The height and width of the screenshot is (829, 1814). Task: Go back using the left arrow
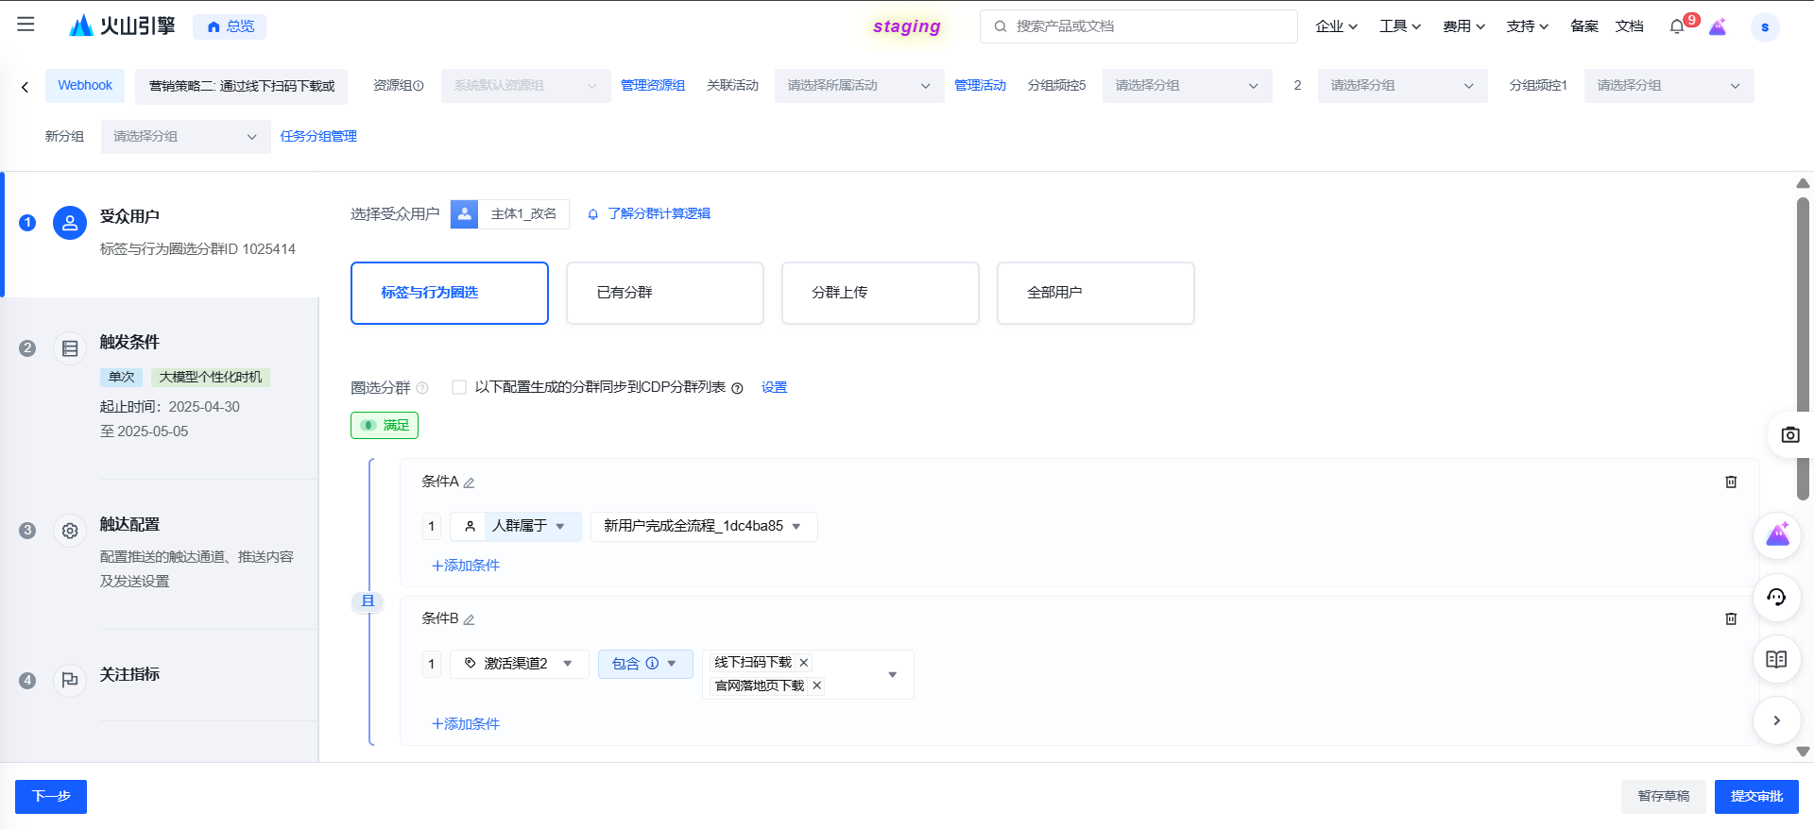click(x=26, y=87)
